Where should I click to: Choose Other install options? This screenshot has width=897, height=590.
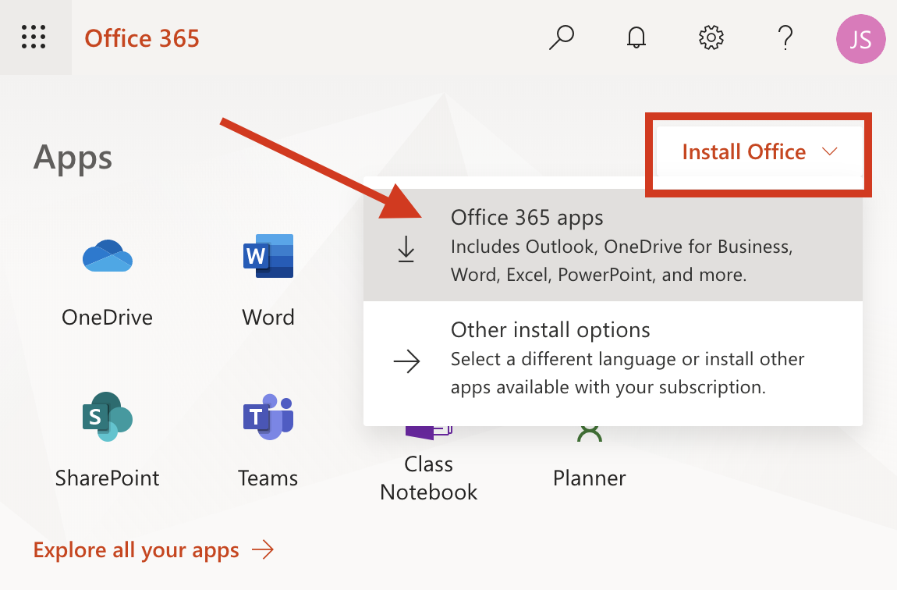(550, 330)
